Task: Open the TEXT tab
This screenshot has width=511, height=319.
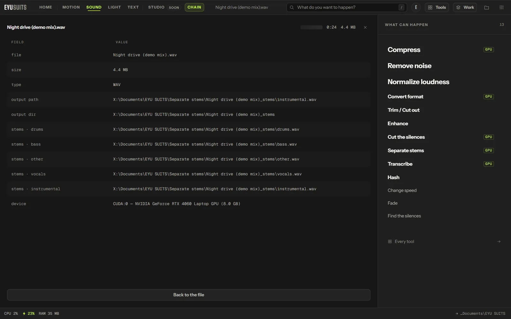Action: pyautogui.click(x=133, y=7)
